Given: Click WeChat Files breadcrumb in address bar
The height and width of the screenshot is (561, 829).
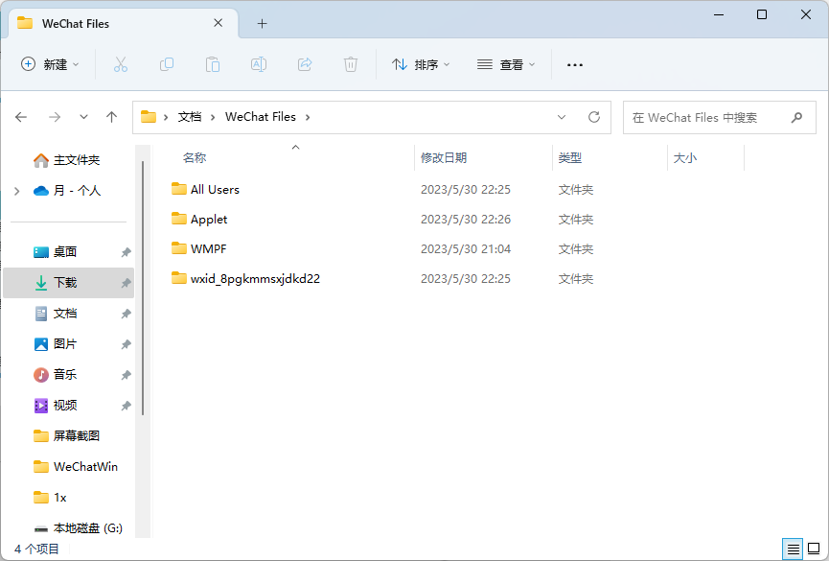Looking at the screenshot, I should coord(260,117).
